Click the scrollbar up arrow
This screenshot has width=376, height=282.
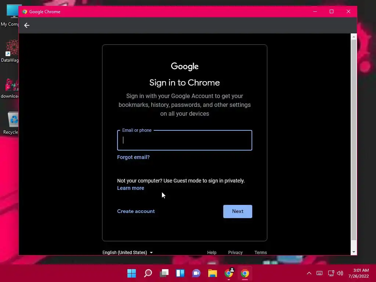(x=354, y=37)
